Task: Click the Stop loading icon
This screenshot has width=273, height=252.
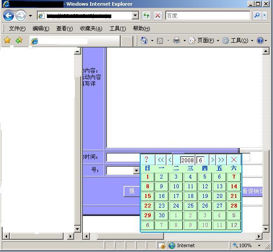Action: pos(158,16)
